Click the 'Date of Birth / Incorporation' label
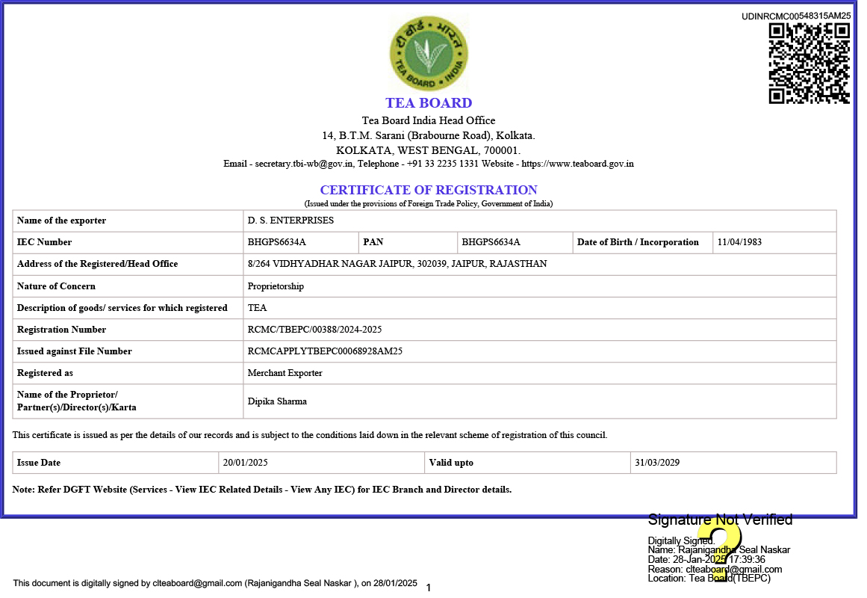 click(638, 242)
